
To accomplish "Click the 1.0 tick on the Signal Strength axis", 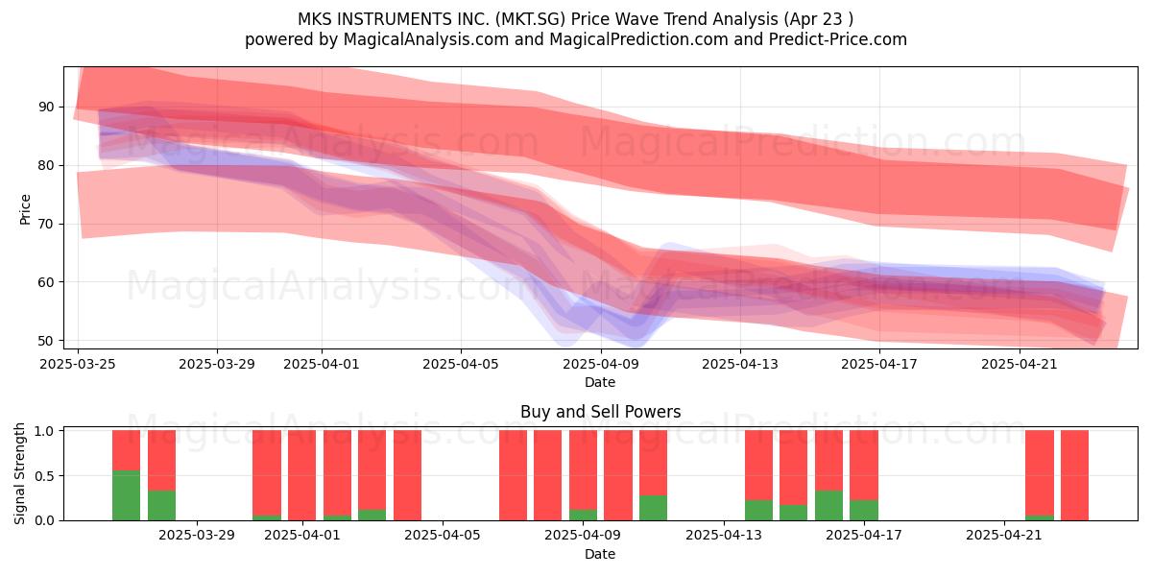I will coord(46,431).
